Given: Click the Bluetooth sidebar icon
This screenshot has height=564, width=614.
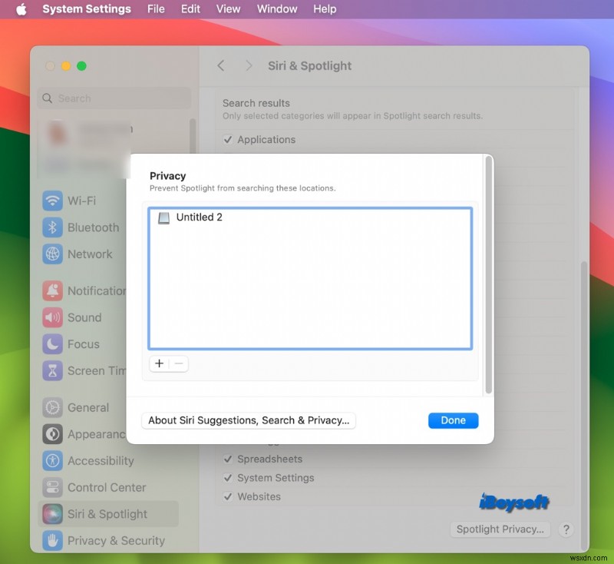Looking at the screenshot, I should (52, 227).
